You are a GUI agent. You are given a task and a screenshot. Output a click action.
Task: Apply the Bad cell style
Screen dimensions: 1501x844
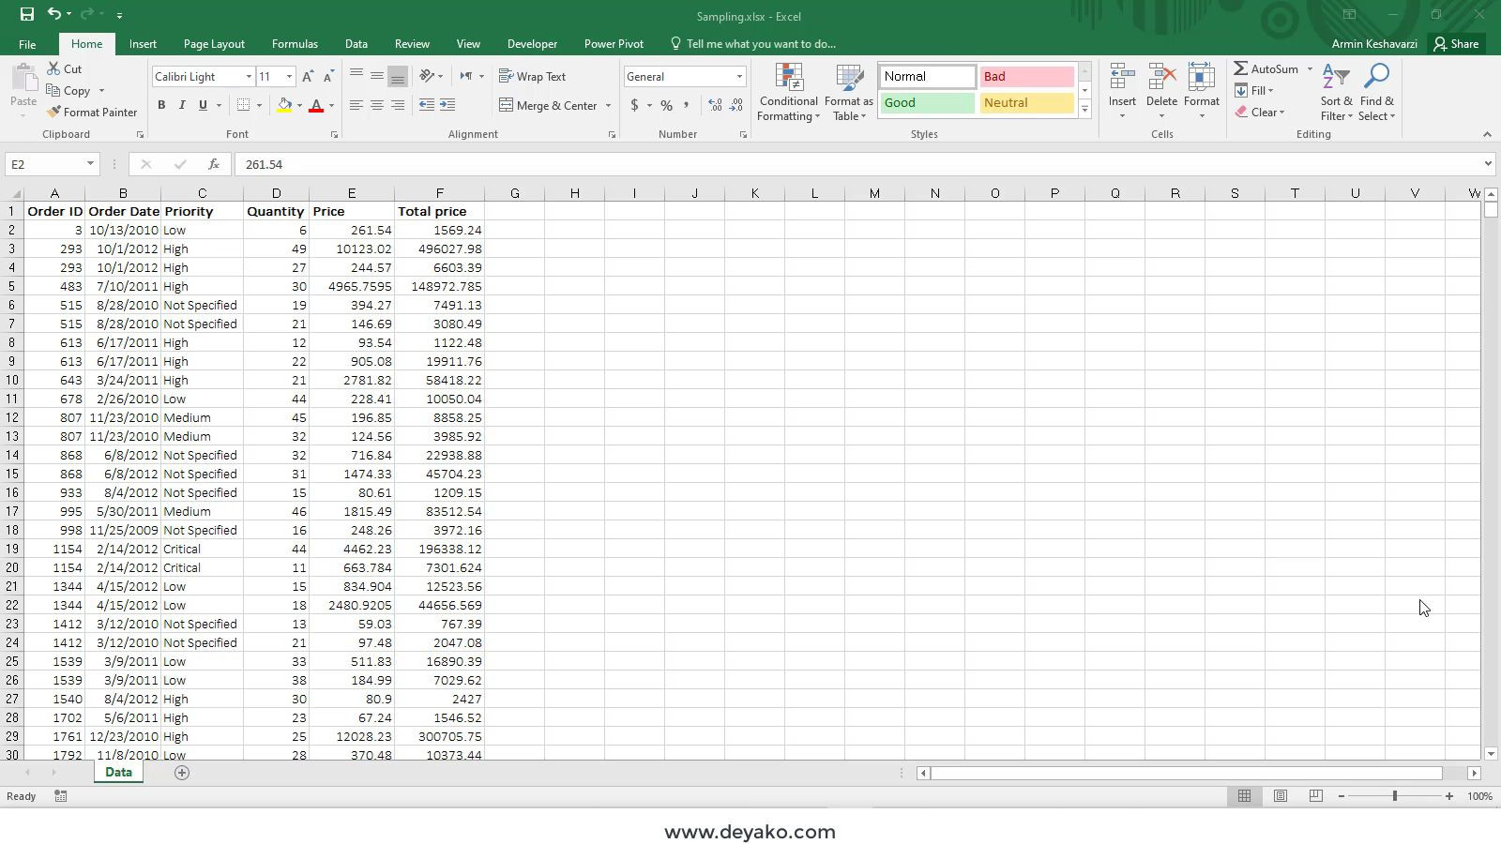coord(1026,77)
